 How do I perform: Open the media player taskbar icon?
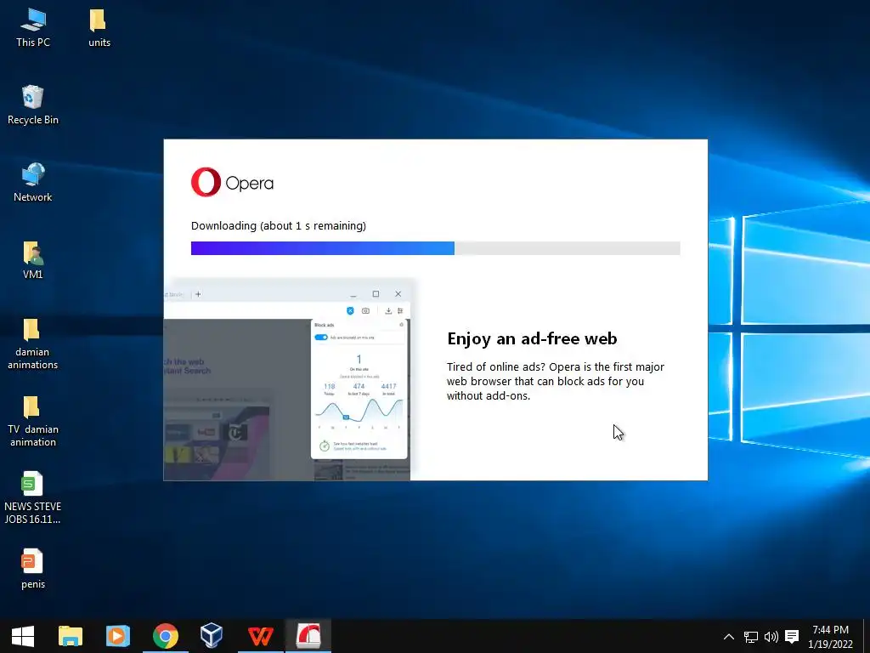click(x=117, y=636)
